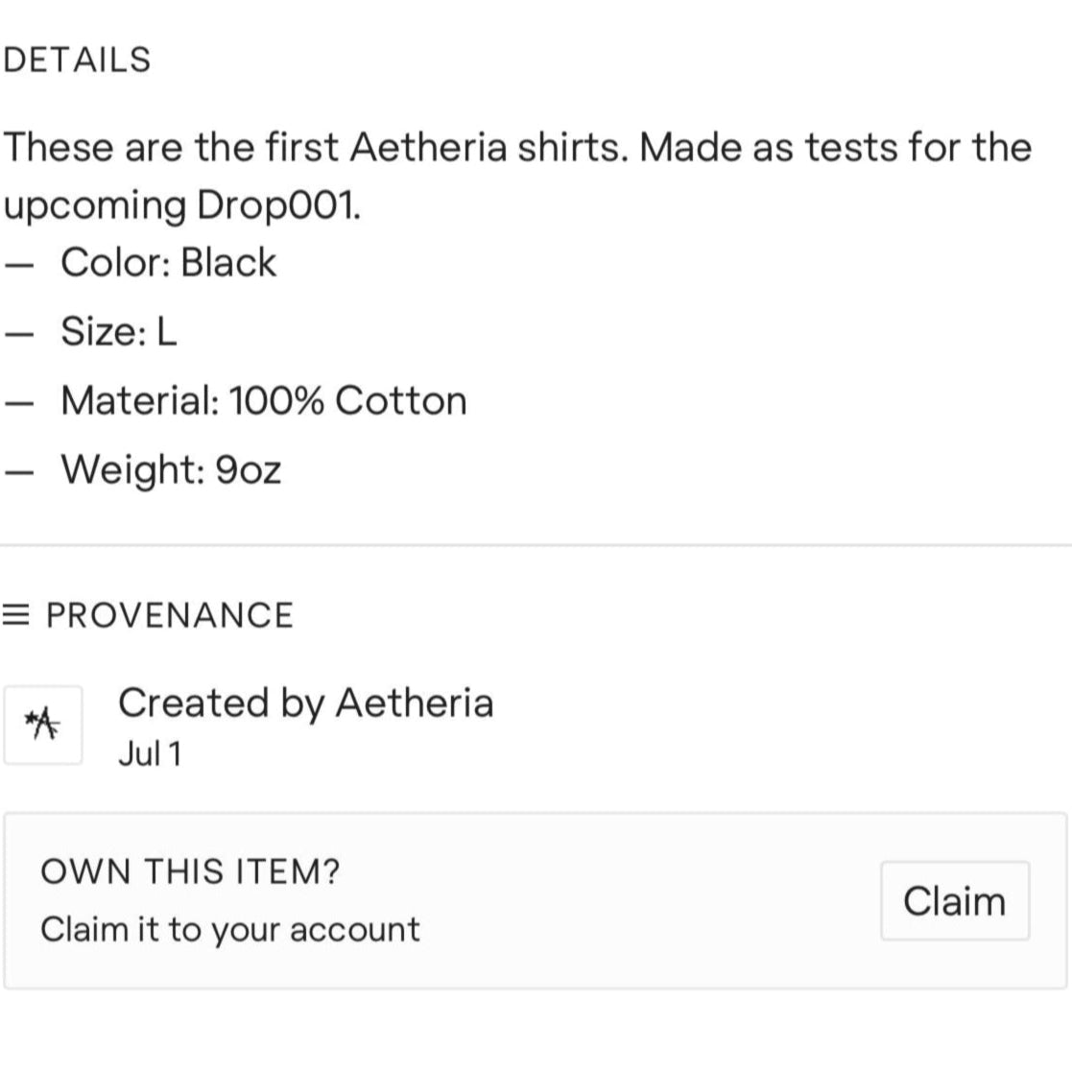
Task: Click the dash bullet before Size
Action: coord(17,334)
